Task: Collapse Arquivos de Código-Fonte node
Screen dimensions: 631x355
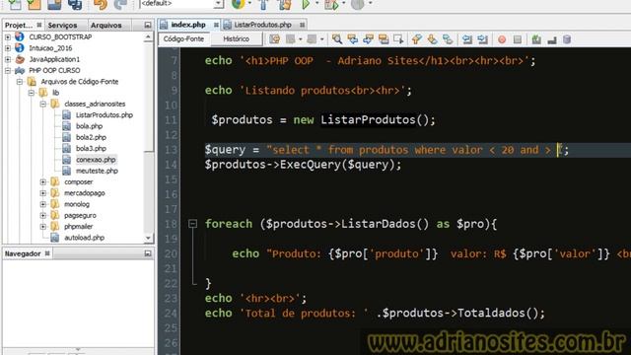Action: click(20, 82)
